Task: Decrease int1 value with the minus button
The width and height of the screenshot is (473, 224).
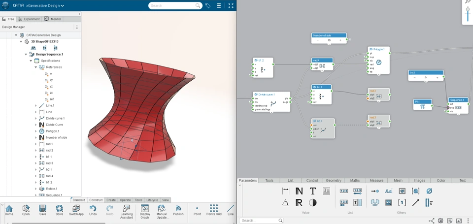Action: point(414,77)
